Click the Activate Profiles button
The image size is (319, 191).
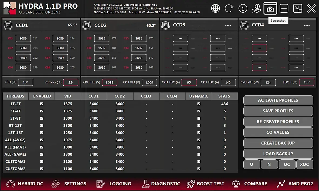pyautogui.click(x=278, y=100)
